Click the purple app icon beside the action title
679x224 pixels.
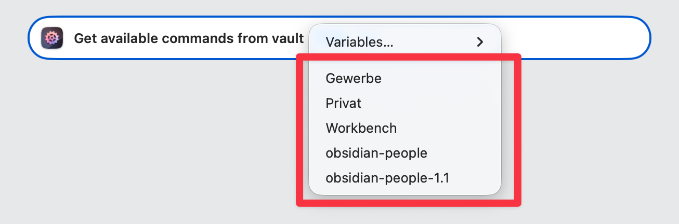52,38
